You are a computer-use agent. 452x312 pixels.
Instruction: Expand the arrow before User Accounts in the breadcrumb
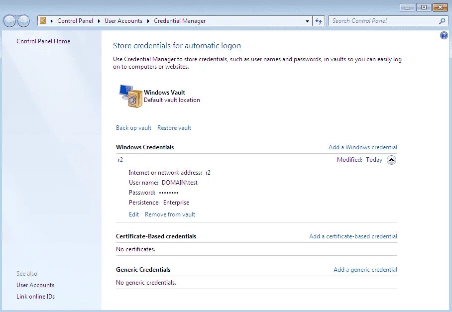point(99,21)
